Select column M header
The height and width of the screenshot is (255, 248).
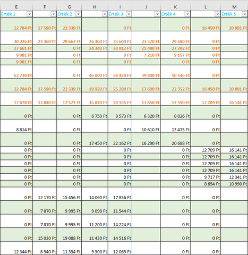click(234, 7)
